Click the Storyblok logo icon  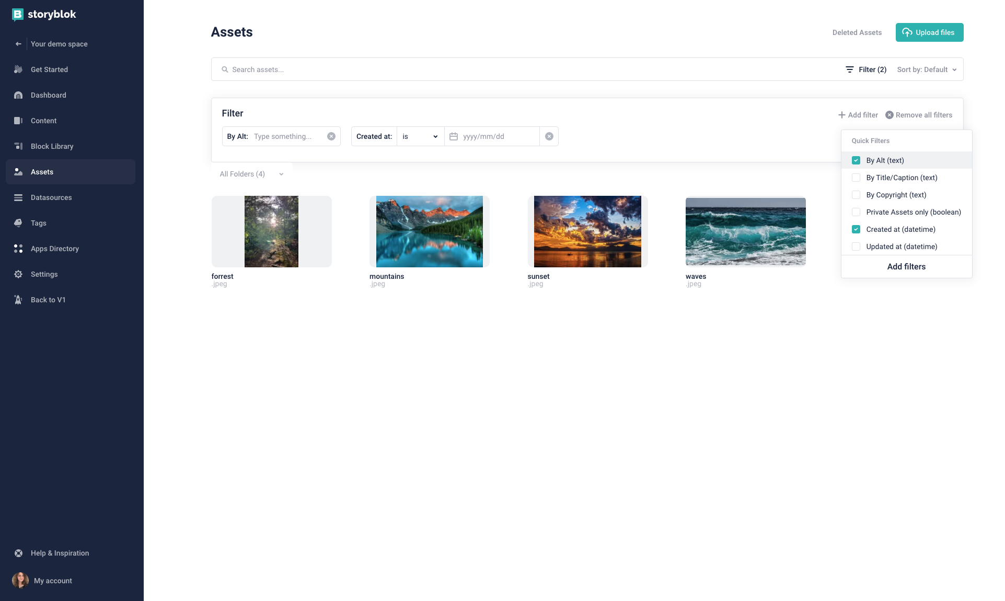click(x=18, y=15)
